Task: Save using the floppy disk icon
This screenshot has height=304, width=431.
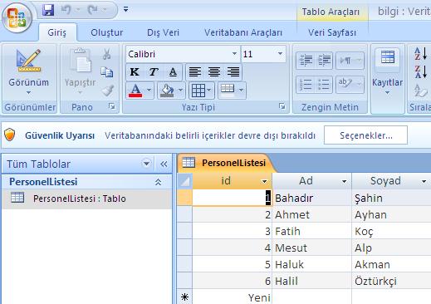Action: click(48, 10)
